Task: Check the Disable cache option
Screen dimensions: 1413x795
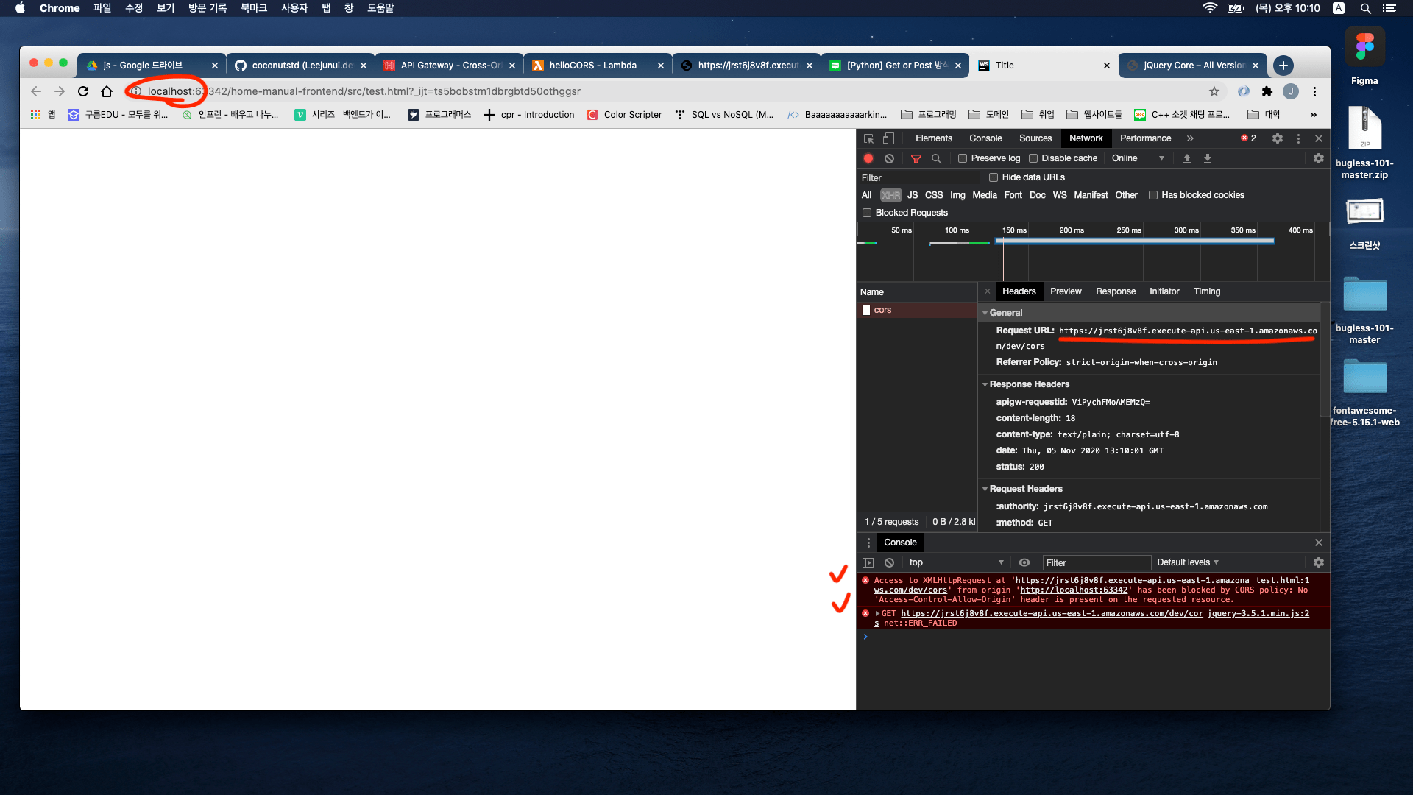Action: click(1035, 158)
